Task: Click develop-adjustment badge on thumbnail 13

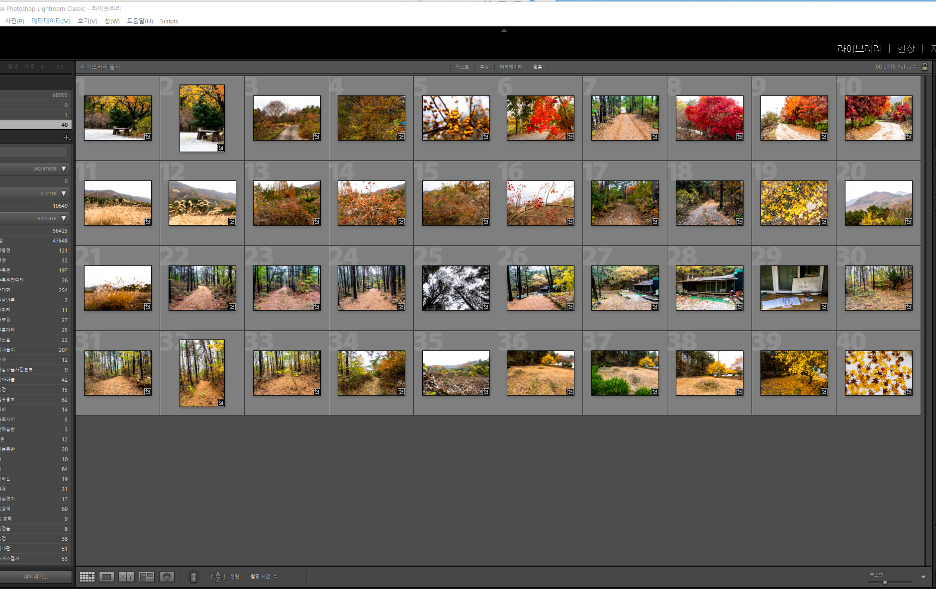Action: coord(317,222)
